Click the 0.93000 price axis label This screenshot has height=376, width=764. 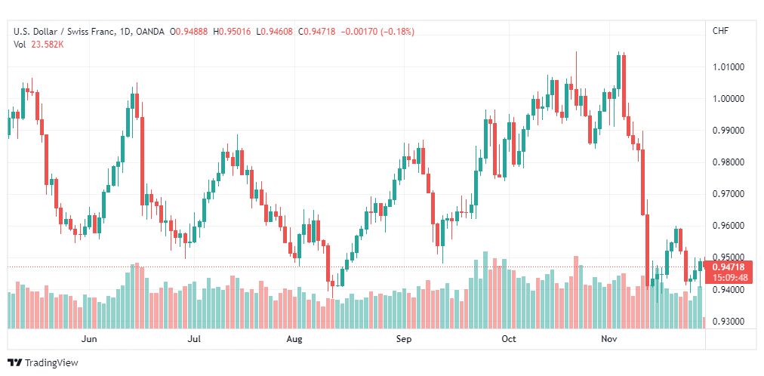tap(728, 322)
